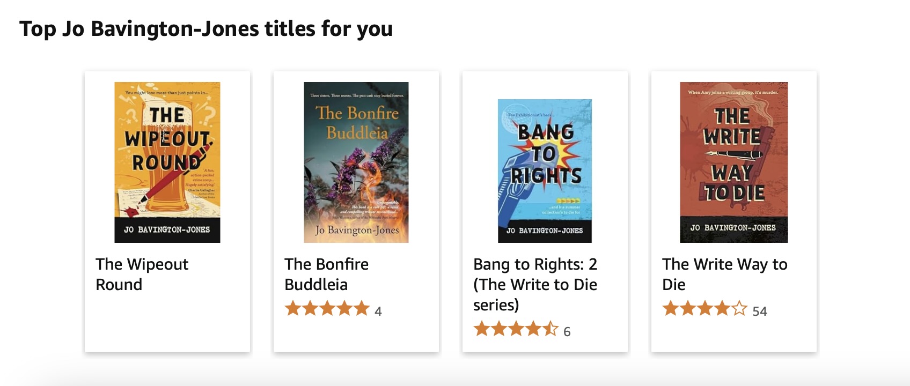Click the Bang to Rights cover thumbnail
The width and height of the screenshot is (910, 386).
(x=545, y=170)
